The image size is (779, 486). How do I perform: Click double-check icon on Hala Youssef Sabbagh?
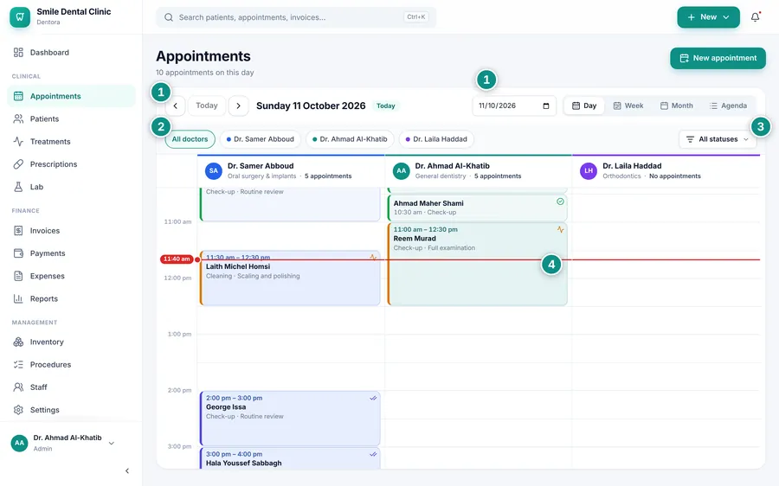(373, 454)
